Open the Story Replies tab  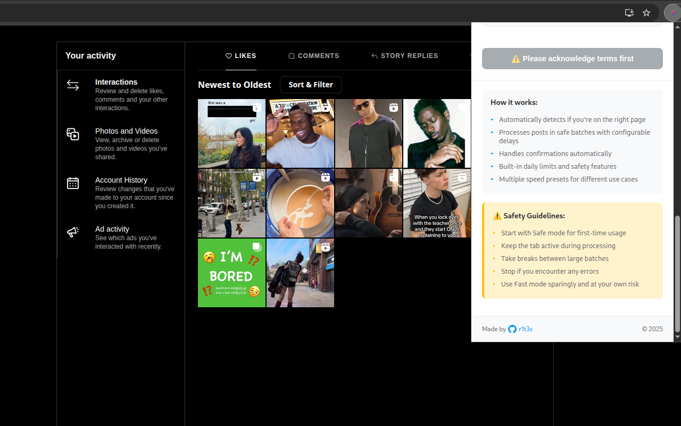[404, 56]
